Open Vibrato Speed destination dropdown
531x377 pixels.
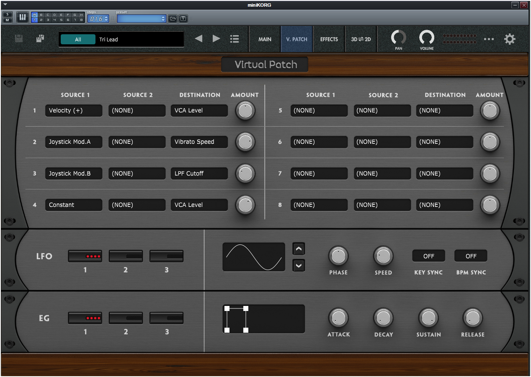pyautogui.click(x=199, y=142)
